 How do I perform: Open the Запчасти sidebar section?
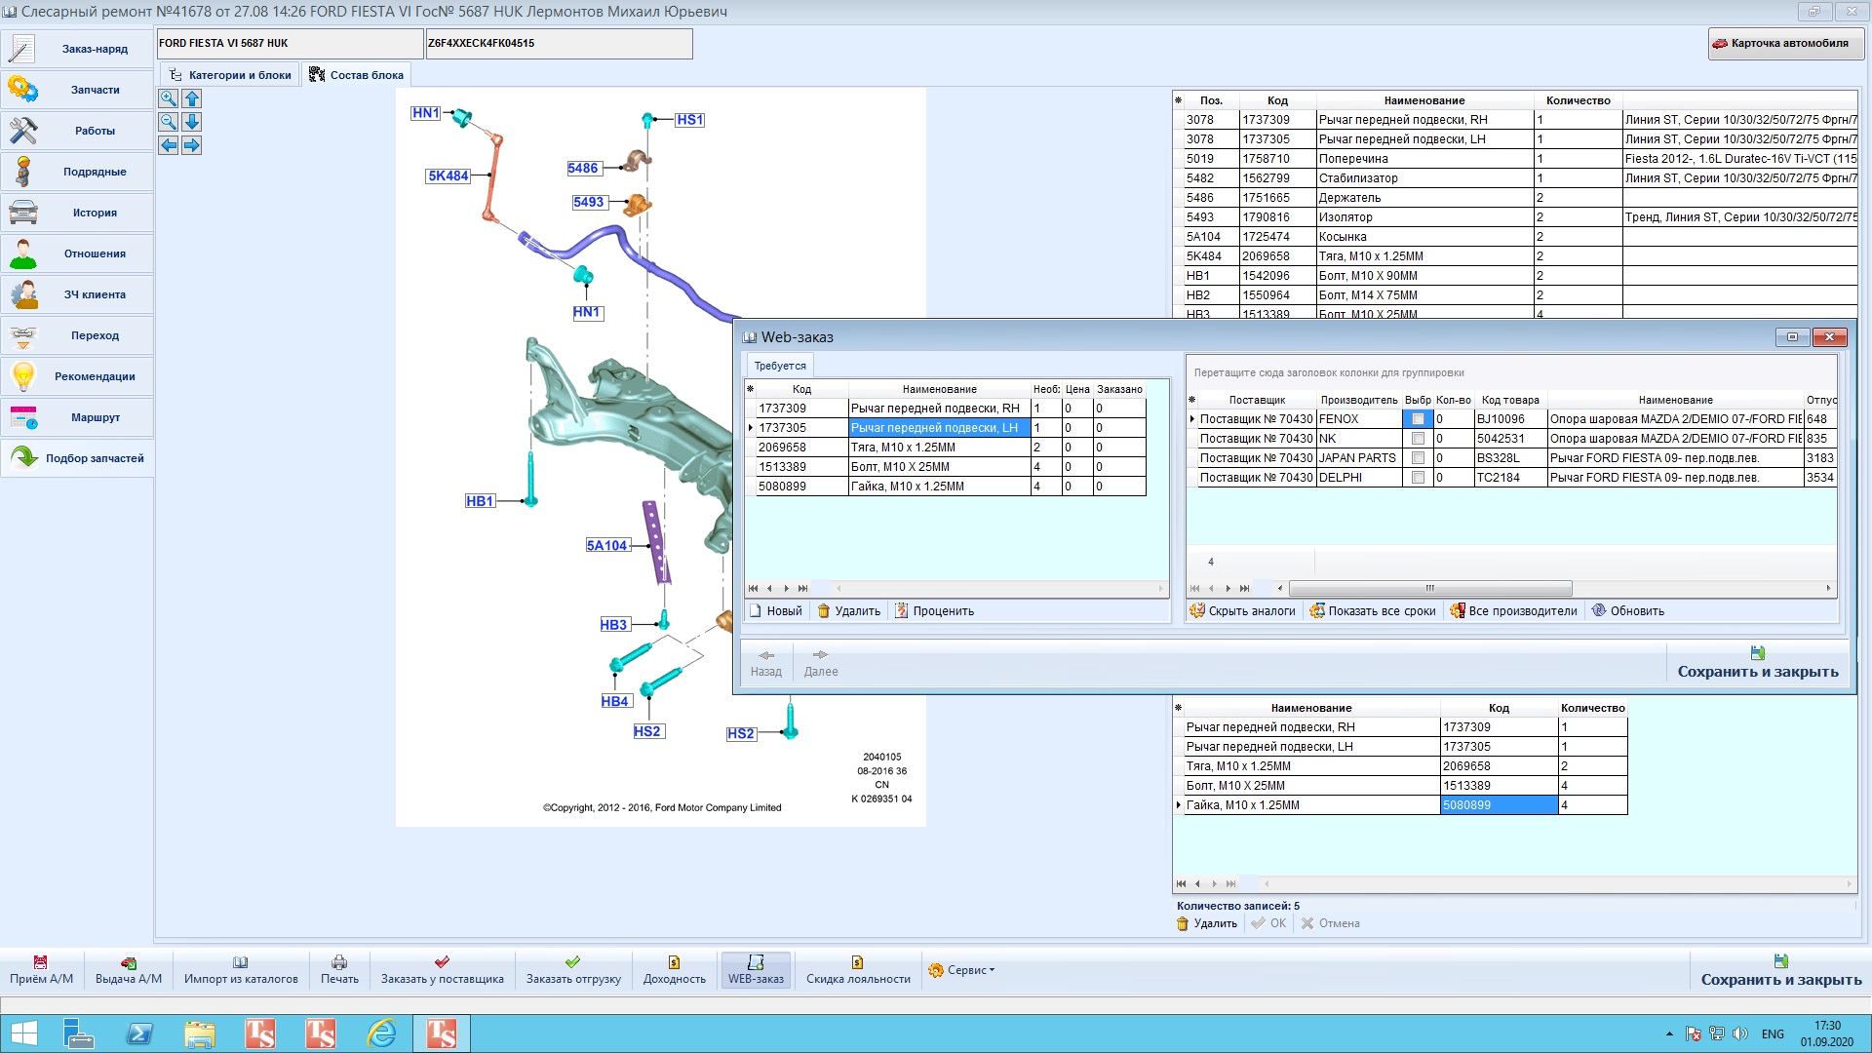point(77,90)
